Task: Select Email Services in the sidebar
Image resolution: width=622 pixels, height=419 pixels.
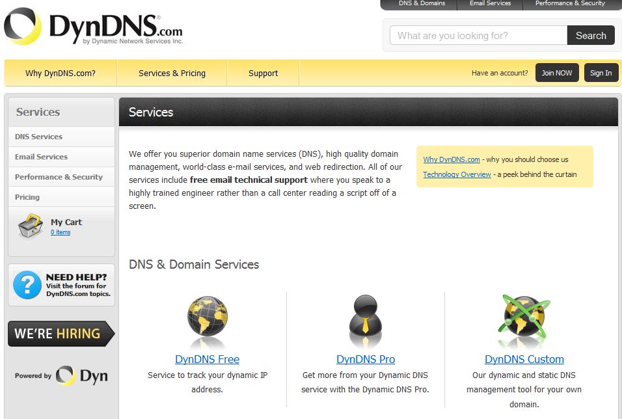Action: 62,157
